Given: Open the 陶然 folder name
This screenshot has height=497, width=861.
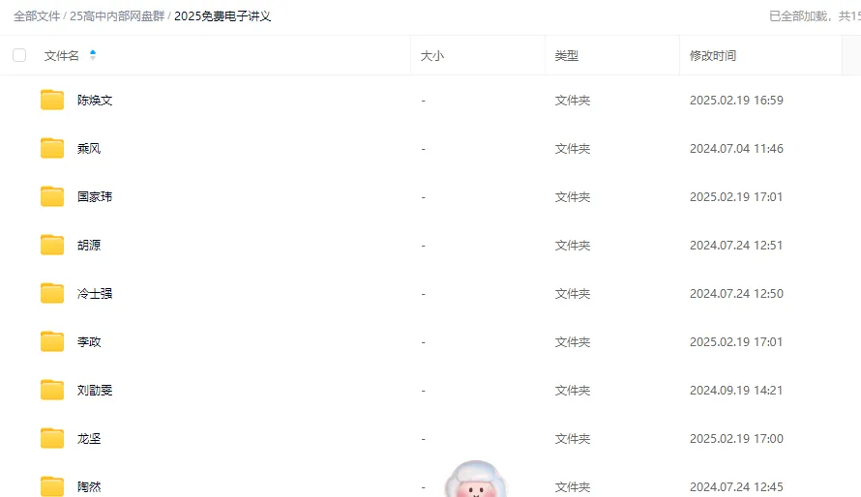Looking at the screenshot, I should coord(89,486).
